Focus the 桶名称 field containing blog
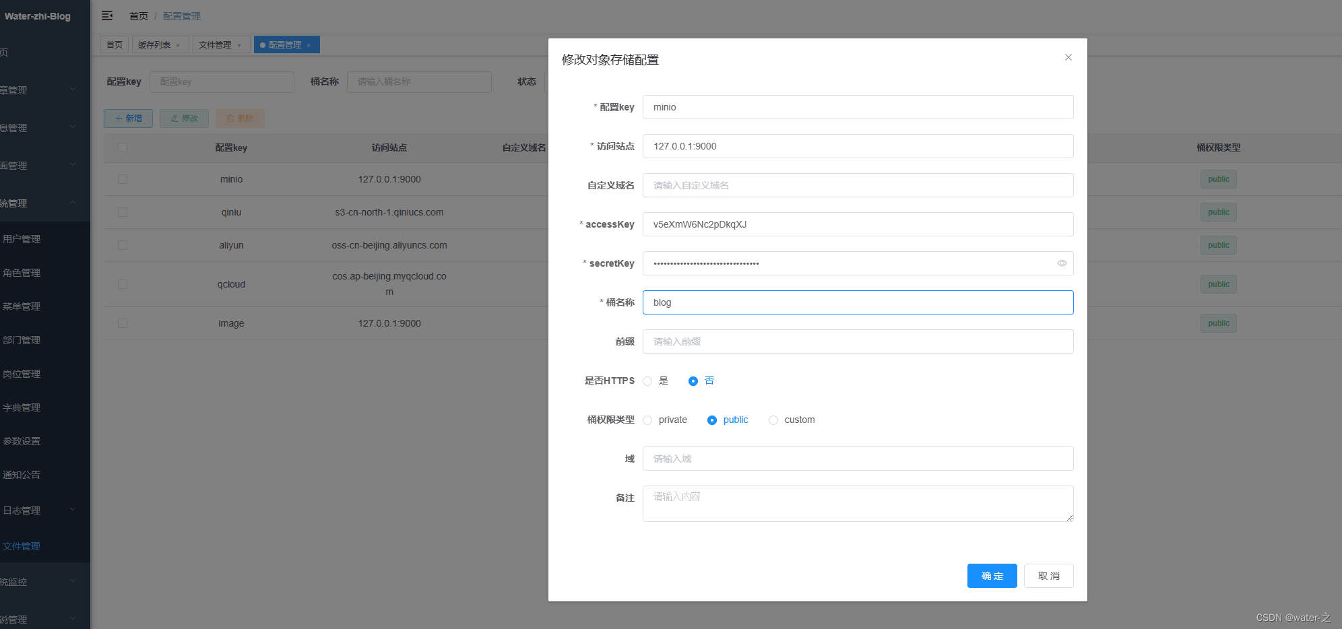Image resolution: width=1342 pixels, height=629 pixels. [858, 302]
